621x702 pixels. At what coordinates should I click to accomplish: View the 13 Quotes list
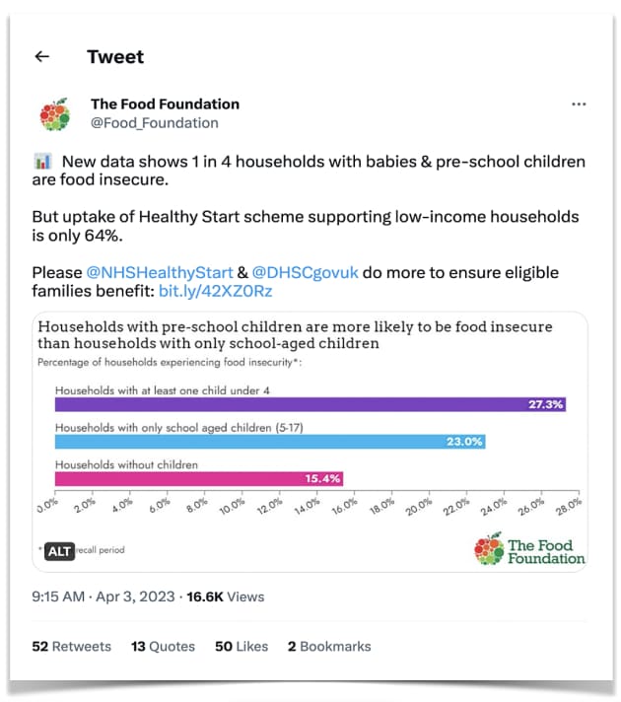(x=163, y=647)
